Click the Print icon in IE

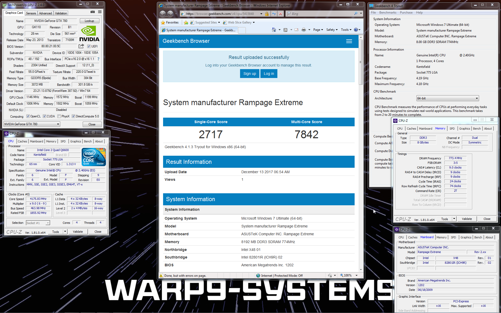[304, 30]
